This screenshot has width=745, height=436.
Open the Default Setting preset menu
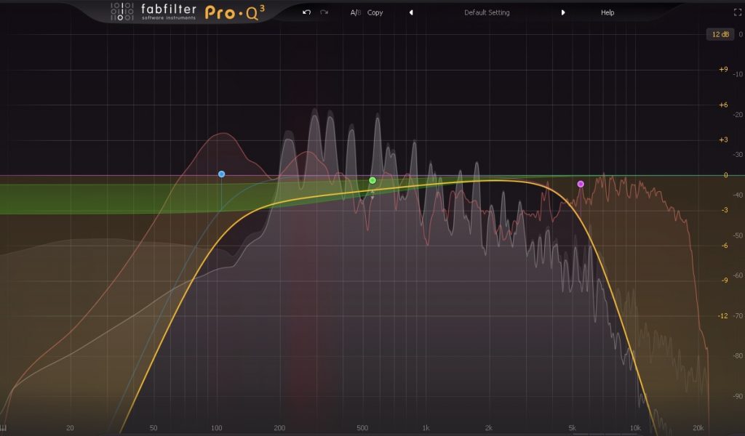click(487, 12)
